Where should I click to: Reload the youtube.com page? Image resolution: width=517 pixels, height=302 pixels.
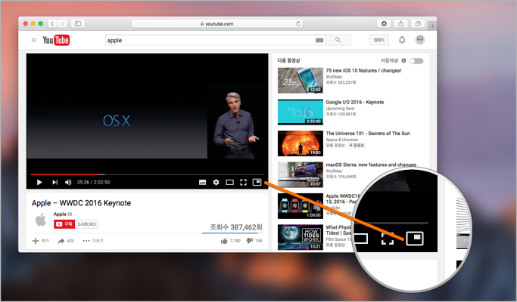coord(298,23)
